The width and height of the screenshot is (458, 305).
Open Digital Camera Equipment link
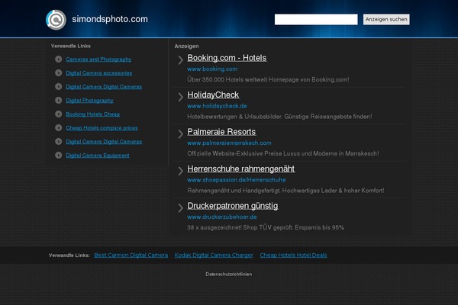[98, 156]
